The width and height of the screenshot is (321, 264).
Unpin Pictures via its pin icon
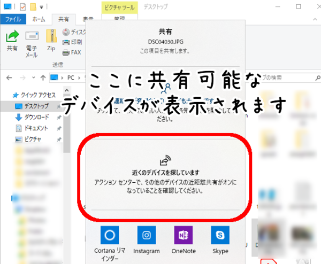pyautogui.click(x=59, y=139)
